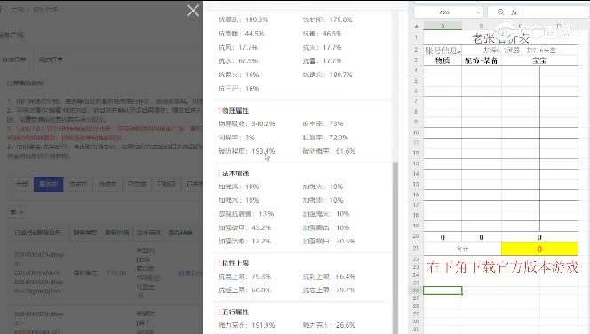
Task: Click into the spreadsheet formula bar
Action: point(555,12)
